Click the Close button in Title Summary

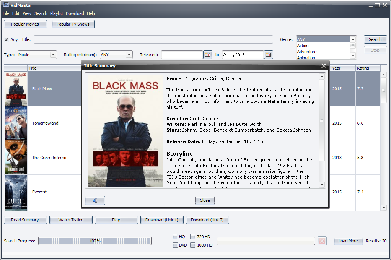click(x=205, y=200)
